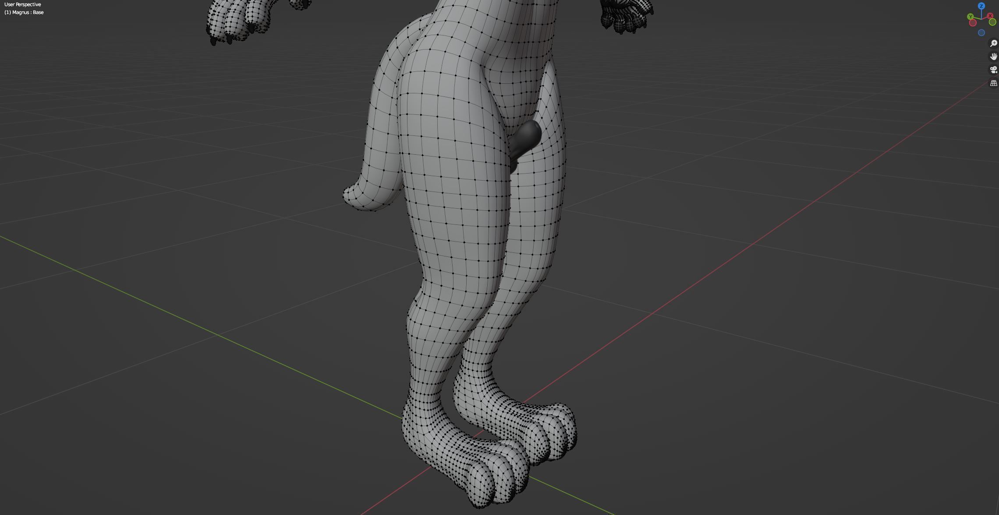The height and width of the screenshot is (515, 999).
Task: Click the unlabeled green negative Y gizmo circle
Action: pyautogui.click(x=992, y=22)
